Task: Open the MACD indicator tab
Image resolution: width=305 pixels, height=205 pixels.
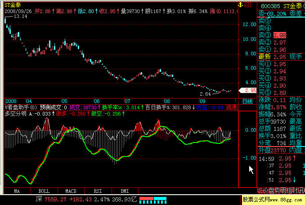Action: coord(71,191)
